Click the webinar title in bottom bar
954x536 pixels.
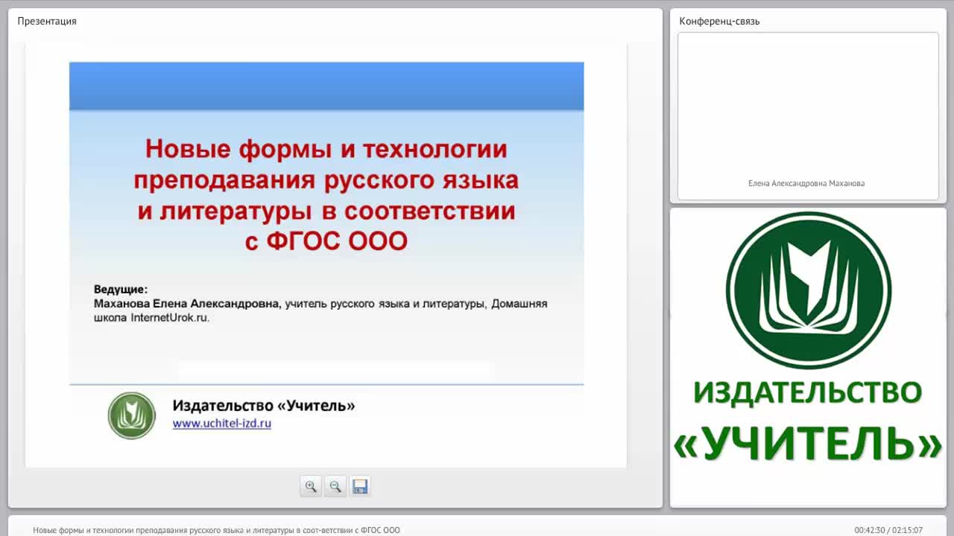click(216, 530)
